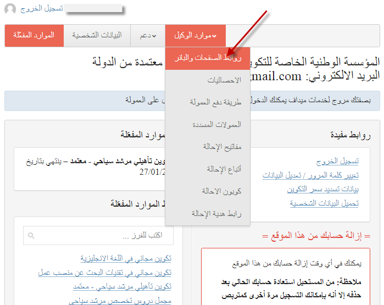The image size is (384, 305).
Task: Open الاحصائيات from the dropdown menu
Action: click(224, 80)
